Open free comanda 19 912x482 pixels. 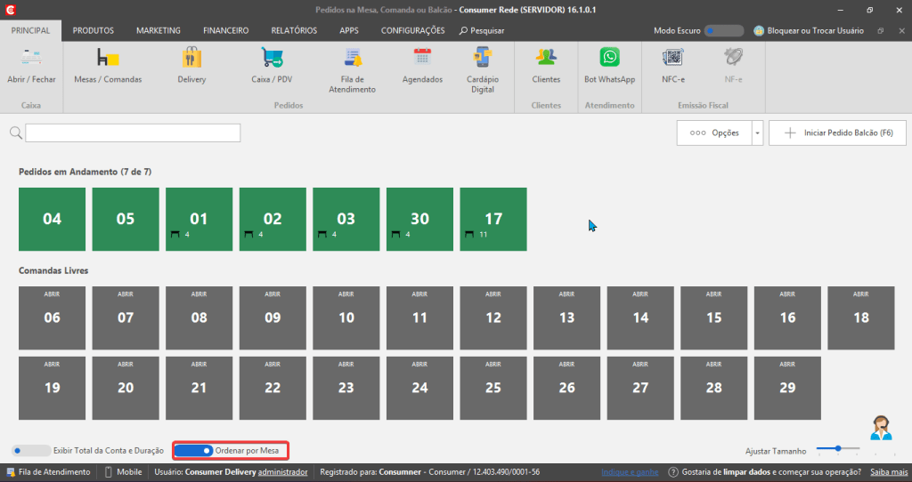(x=52, y=388)
